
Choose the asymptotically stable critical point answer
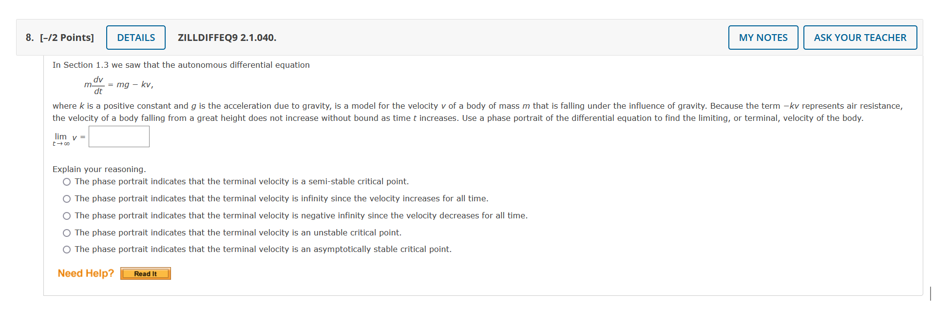(66, 249)
